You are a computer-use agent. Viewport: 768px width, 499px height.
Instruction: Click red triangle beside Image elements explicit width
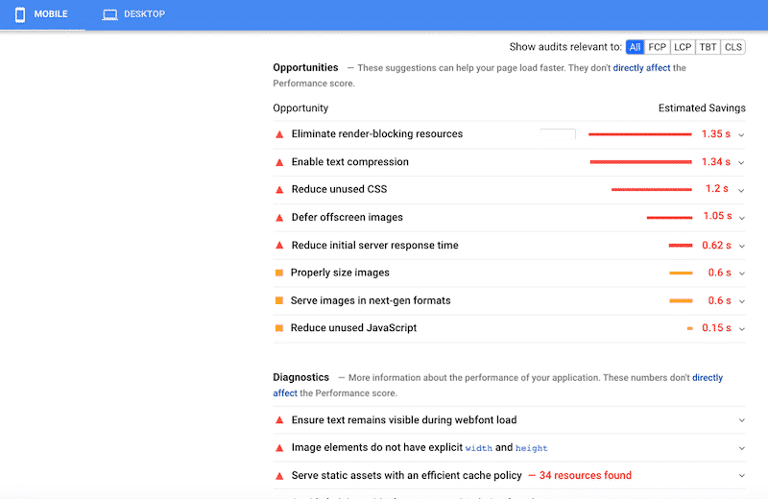[x=279, y=448]
